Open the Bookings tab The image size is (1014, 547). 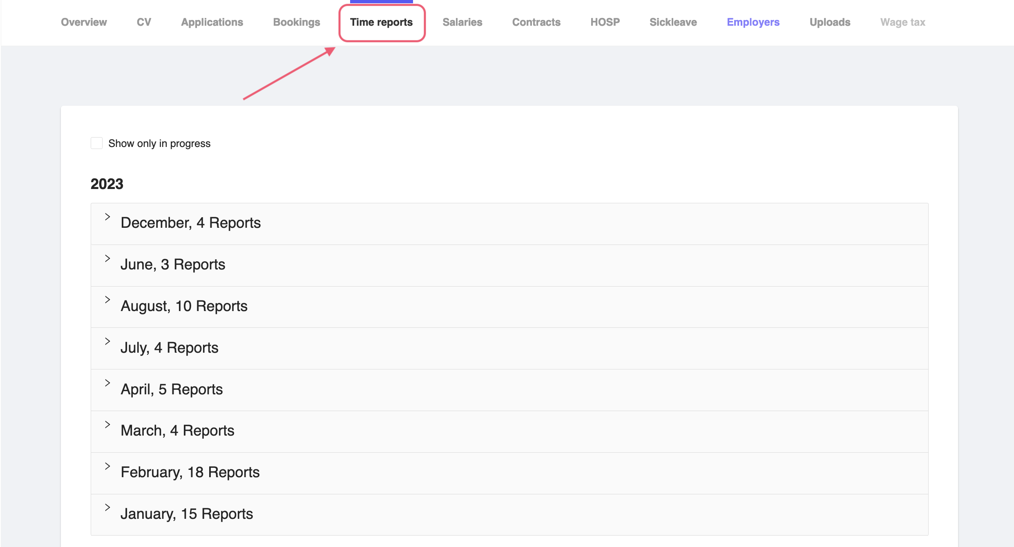(297, 22)
